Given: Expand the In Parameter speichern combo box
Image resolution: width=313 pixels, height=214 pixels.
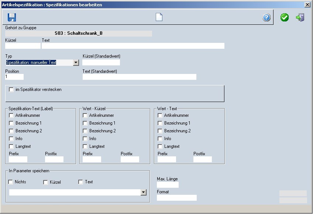Looking at the screenshot, I should pos(144,193).
